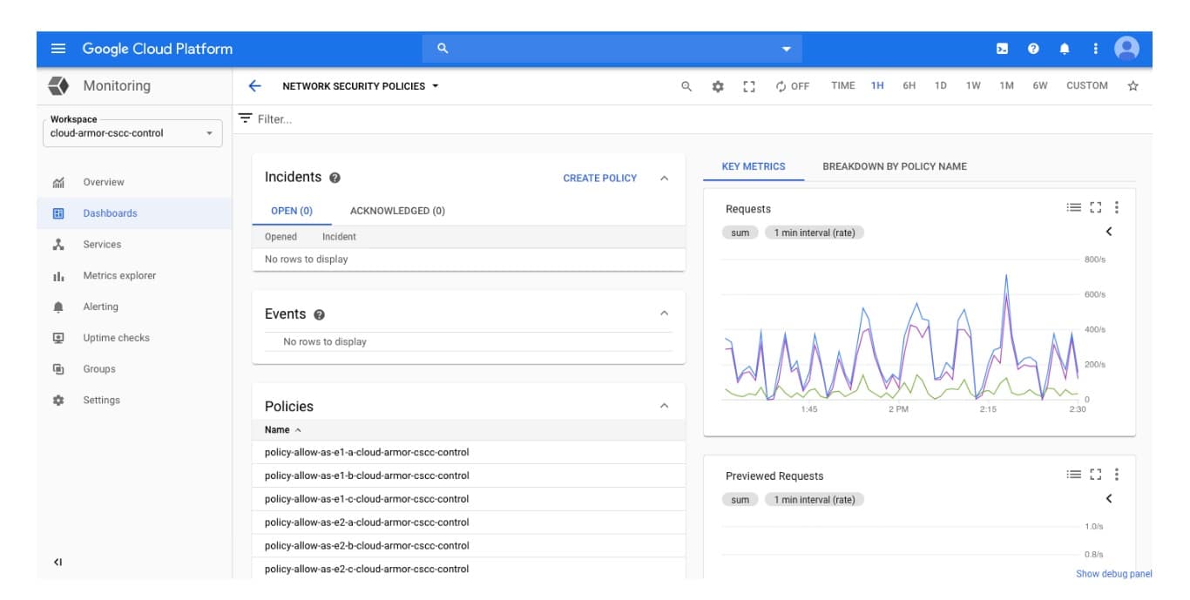Viewport: 1190px width, 600px height.
Task: Switch to Breakdown by Policy Name tab
Action: pos(895,166)
